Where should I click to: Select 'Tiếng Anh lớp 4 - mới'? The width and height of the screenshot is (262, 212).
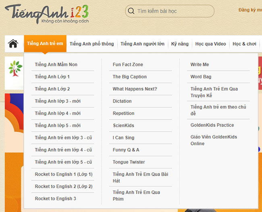click(x=58, y=113)
